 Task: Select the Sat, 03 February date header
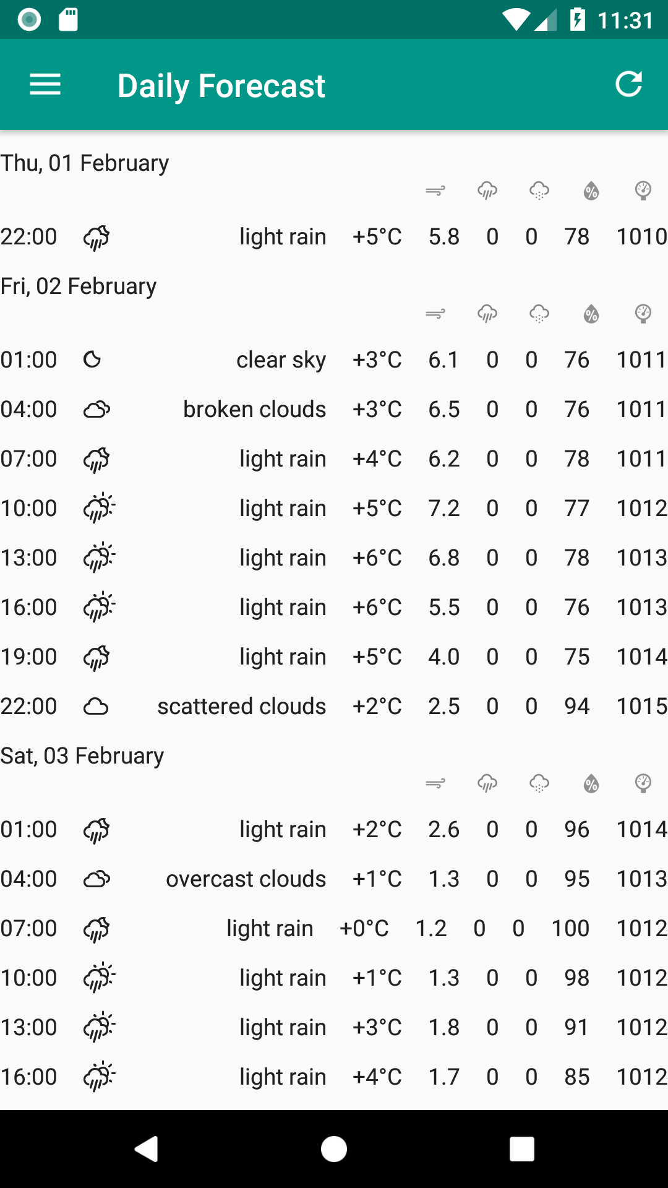[82, 756]
